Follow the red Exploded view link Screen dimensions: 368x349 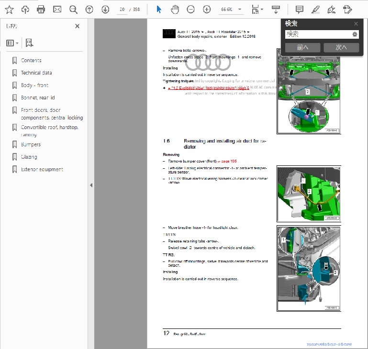[x=209, y=88]
